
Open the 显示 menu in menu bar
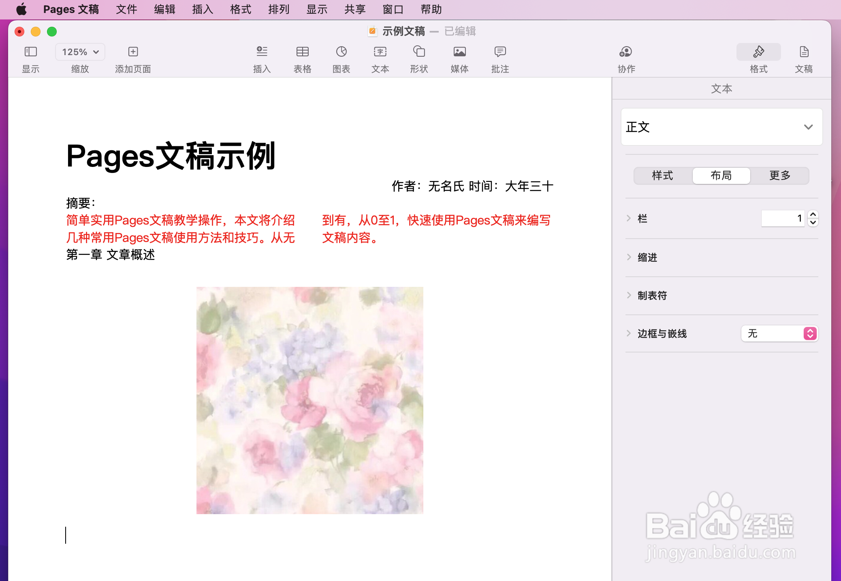click(x=317, y=9)
